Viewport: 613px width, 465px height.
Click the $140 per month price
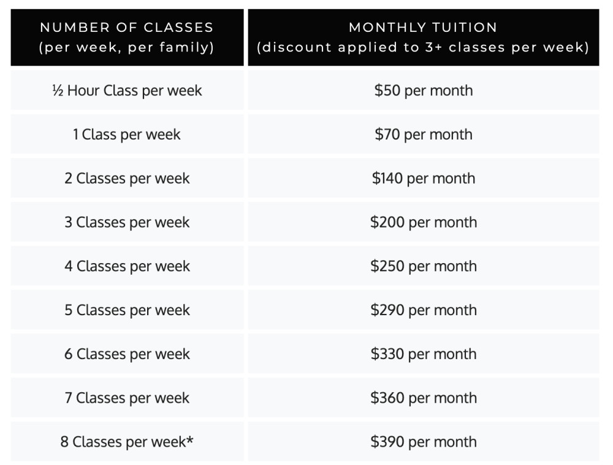(424, 178)
